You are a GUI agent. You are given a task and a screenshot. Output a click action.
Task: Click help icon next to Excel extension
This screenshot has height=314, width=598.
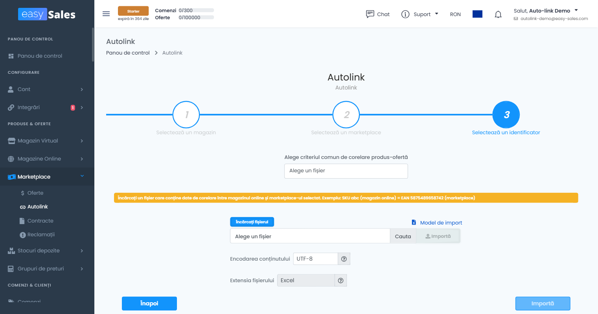(341, 281)
